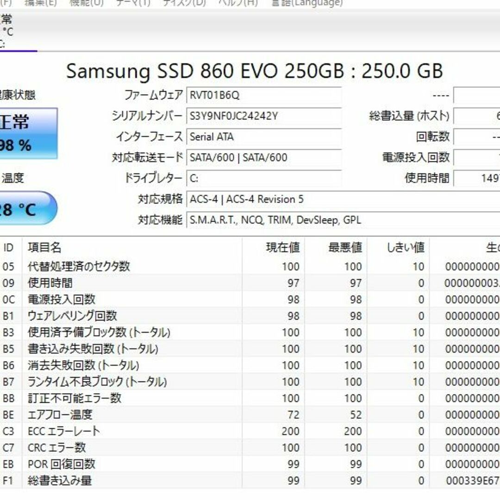
Task: Click the 対応機能 label
Action: coord(160,220)
